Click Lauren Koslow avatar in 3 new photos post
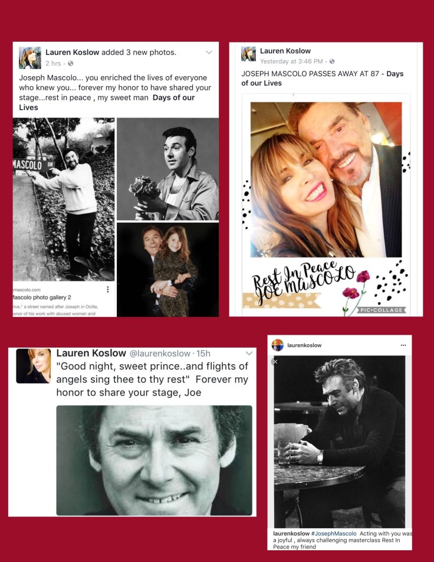Image resolution: width=434 pixels, height=562 pixels. (29, 57)
